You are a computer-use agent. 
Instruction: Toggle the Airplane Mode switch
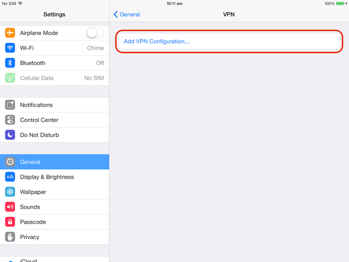(x=95, y=33)
